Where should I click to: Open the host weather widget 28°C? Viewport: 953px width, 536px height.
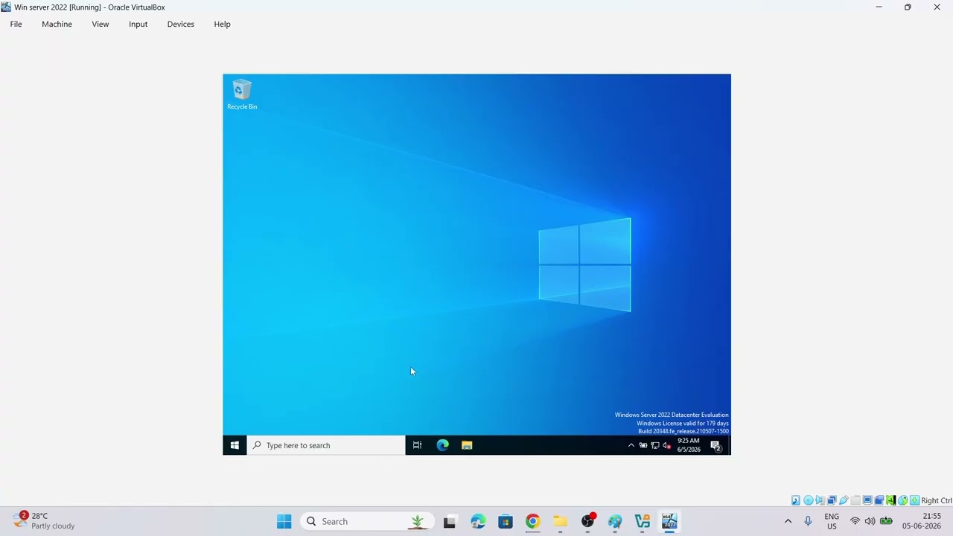click(45, 520)
